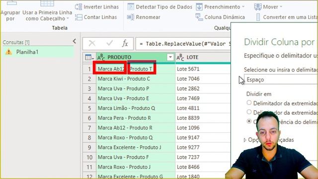
Task: Click cell Lote 2862
Action: pos(203,89)
